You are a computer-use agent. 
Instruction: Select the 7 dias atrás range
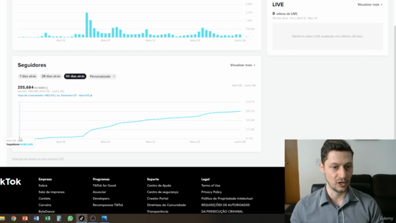28,76
